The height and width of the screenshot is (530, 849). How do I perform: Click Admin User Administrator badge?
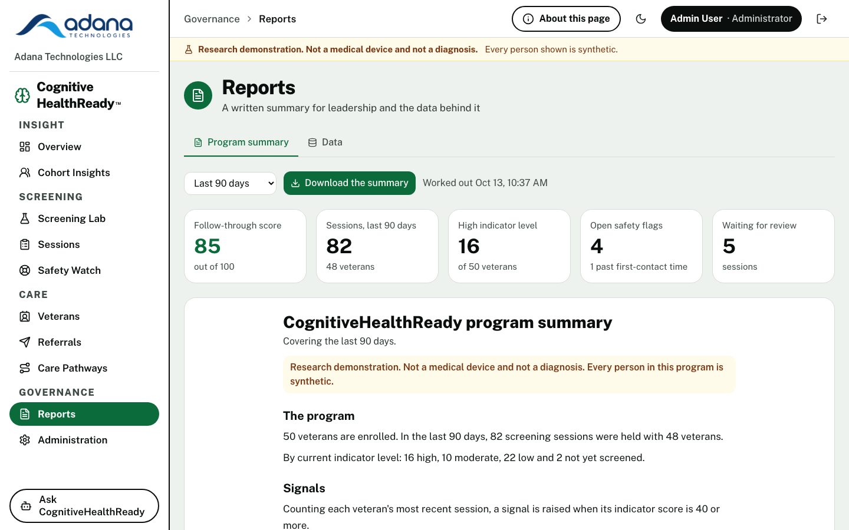point(731,19)
